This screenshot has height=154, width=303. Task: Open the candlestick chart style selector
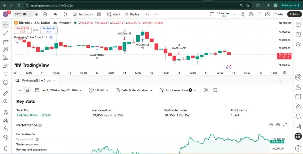click(65, 14)
